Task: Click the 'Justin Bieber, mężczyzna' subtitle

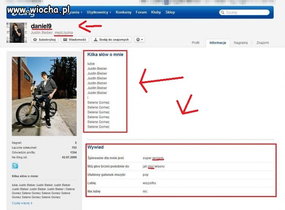Action: [52, 33]
